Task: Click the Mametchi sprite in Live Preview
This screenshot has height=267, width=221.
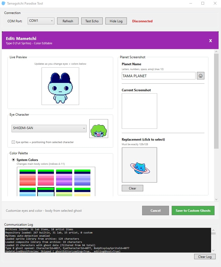Action: (x=60, y=86)
